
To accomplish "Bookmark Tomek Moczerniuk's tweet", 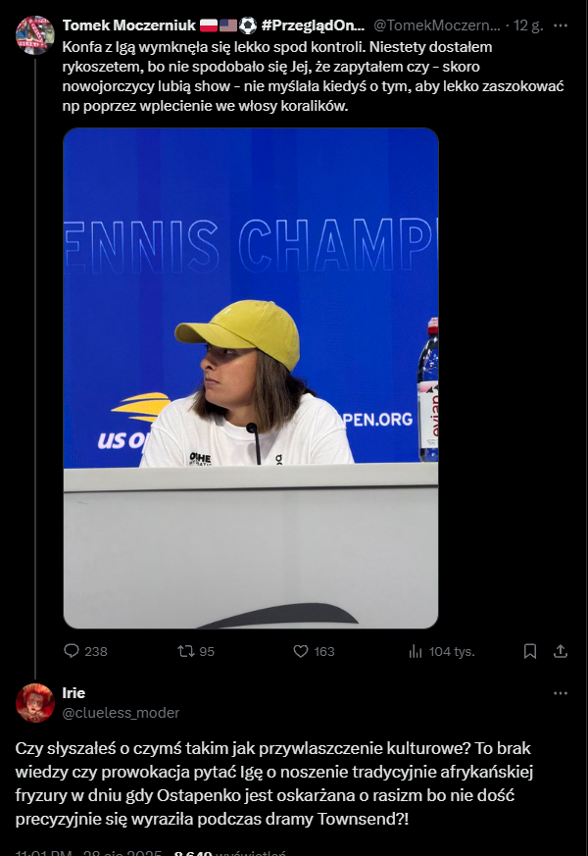I will click(x=529, y=651).
